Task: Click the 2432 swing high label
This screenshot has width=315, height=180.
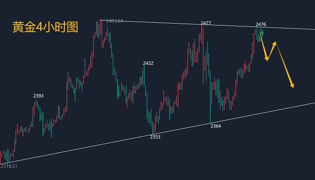Action: (148, 63)
